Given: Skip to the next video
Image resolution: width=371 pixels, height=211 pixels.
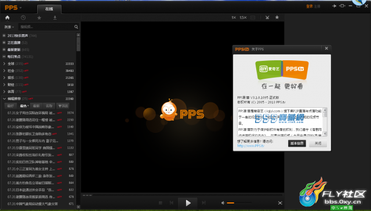Looking at the screenshot, I should coord(203,203).
